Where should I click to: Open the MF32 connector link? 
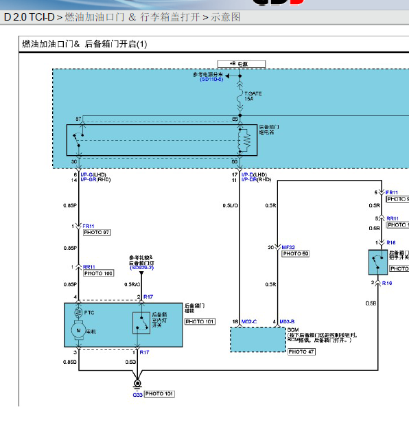[x=288, y=247]
